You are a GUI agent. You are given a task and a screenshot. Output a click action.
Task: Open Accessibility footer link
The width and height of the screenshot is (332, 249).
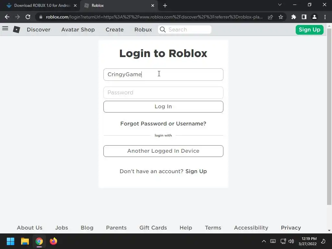coord(251,228)
